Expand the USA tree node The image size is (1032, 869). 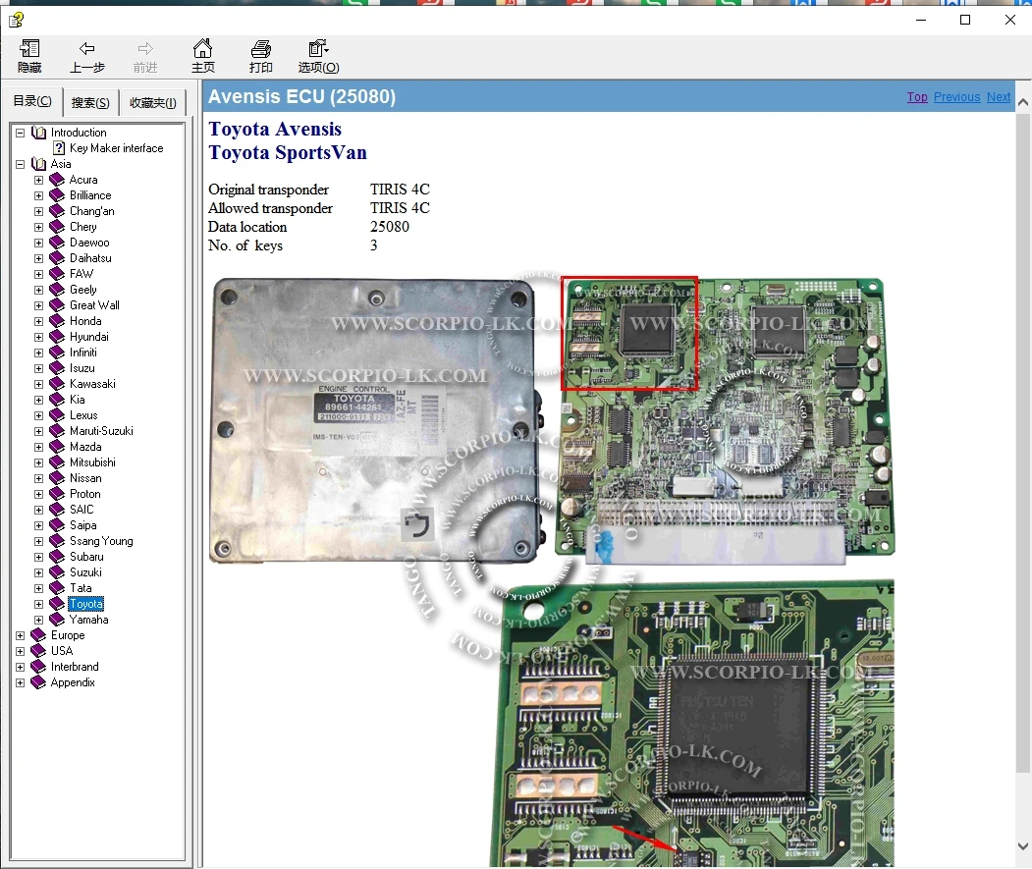(20, 651)
